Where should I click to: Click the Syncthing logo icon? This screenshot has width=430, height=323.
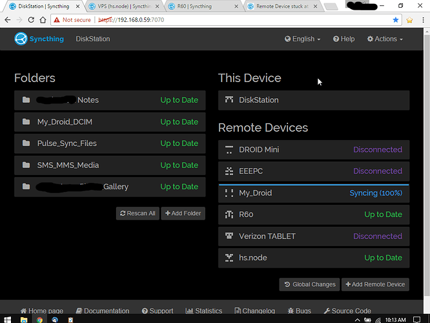coord(21,39)
